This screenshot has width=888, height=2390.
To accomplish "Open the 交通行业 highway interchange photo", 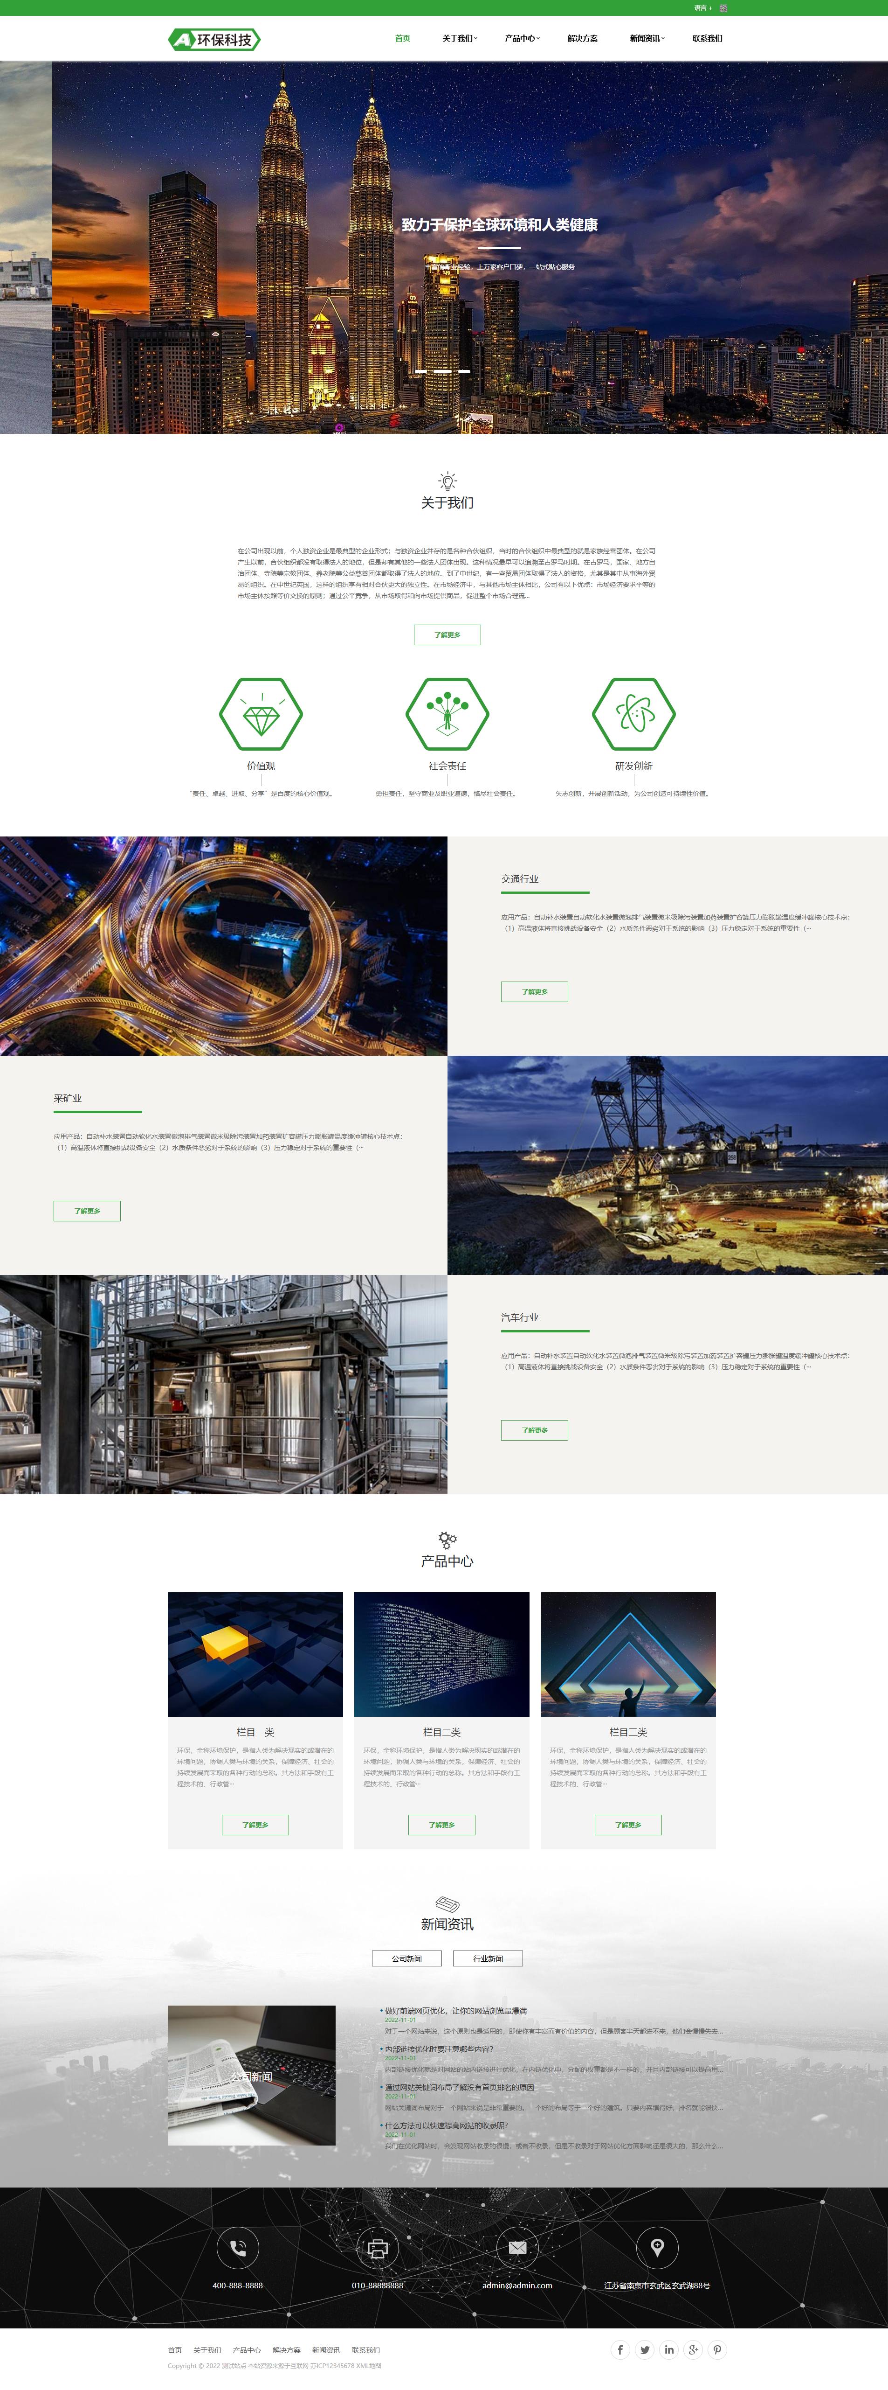I will tap(223, 946).
